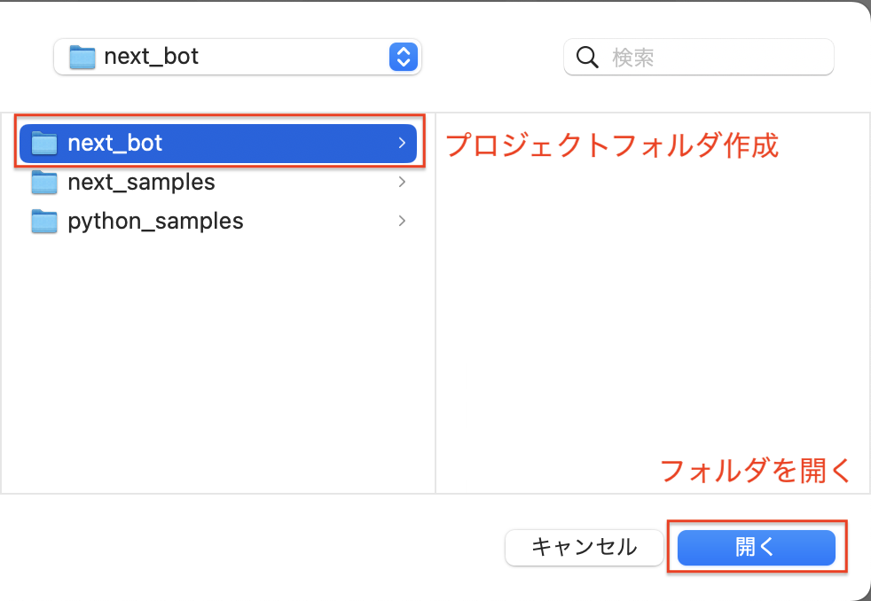Select the python_samples folder row
Image resolution: width=871 pixels, height=601 pixels.
218,221
